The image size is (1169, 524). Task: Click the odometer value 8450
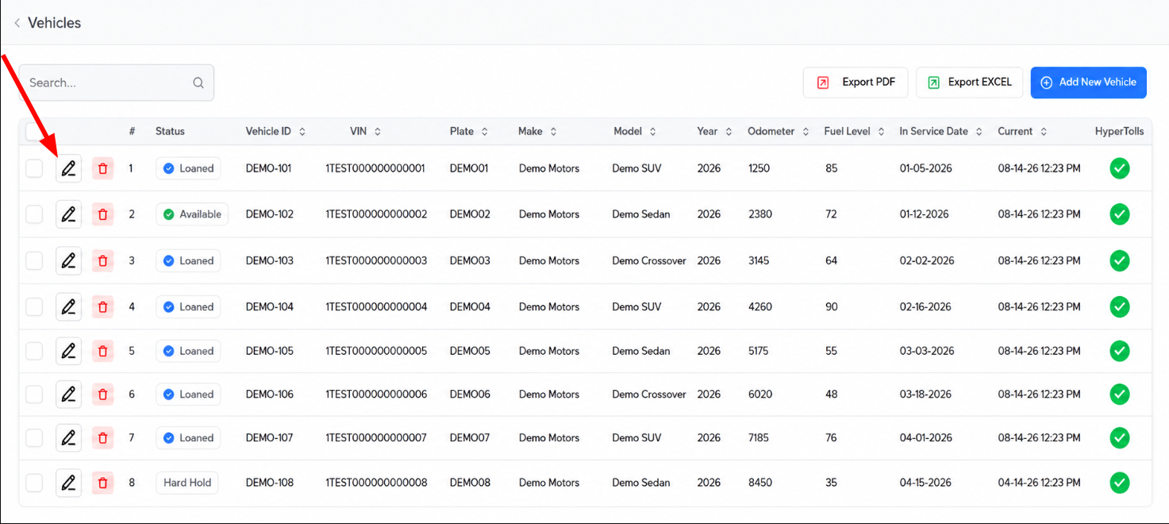pos(759,483)
